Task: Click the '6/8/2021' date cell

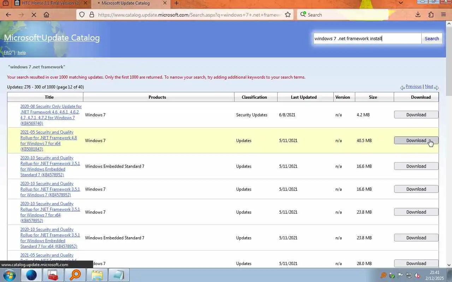Action: 287,115
